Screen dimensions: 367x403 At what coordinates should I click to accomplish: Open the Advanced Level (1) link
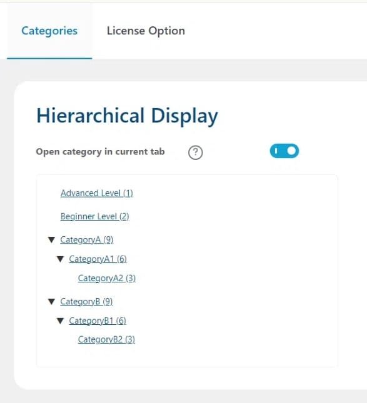click(x=97, y=193)
